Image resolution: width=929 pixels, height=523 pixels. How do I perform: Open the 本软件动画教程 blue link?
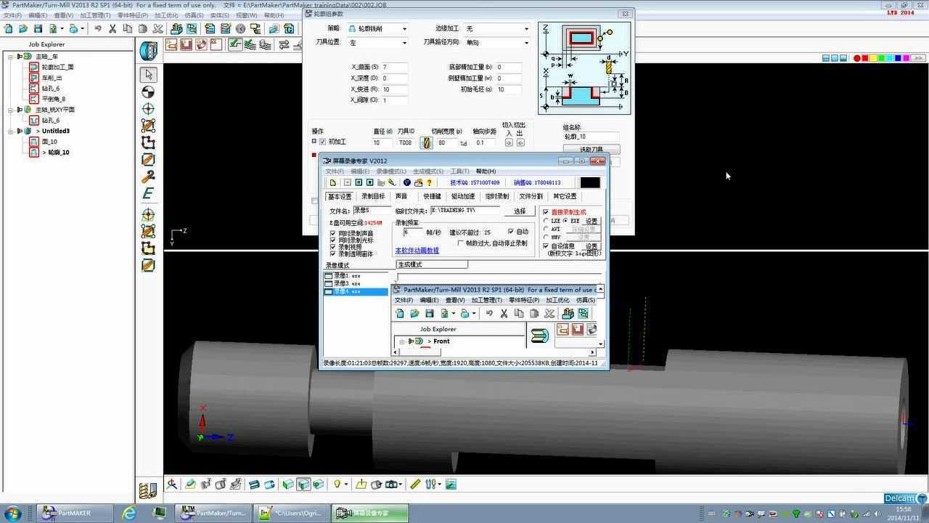tap(417, 251)
